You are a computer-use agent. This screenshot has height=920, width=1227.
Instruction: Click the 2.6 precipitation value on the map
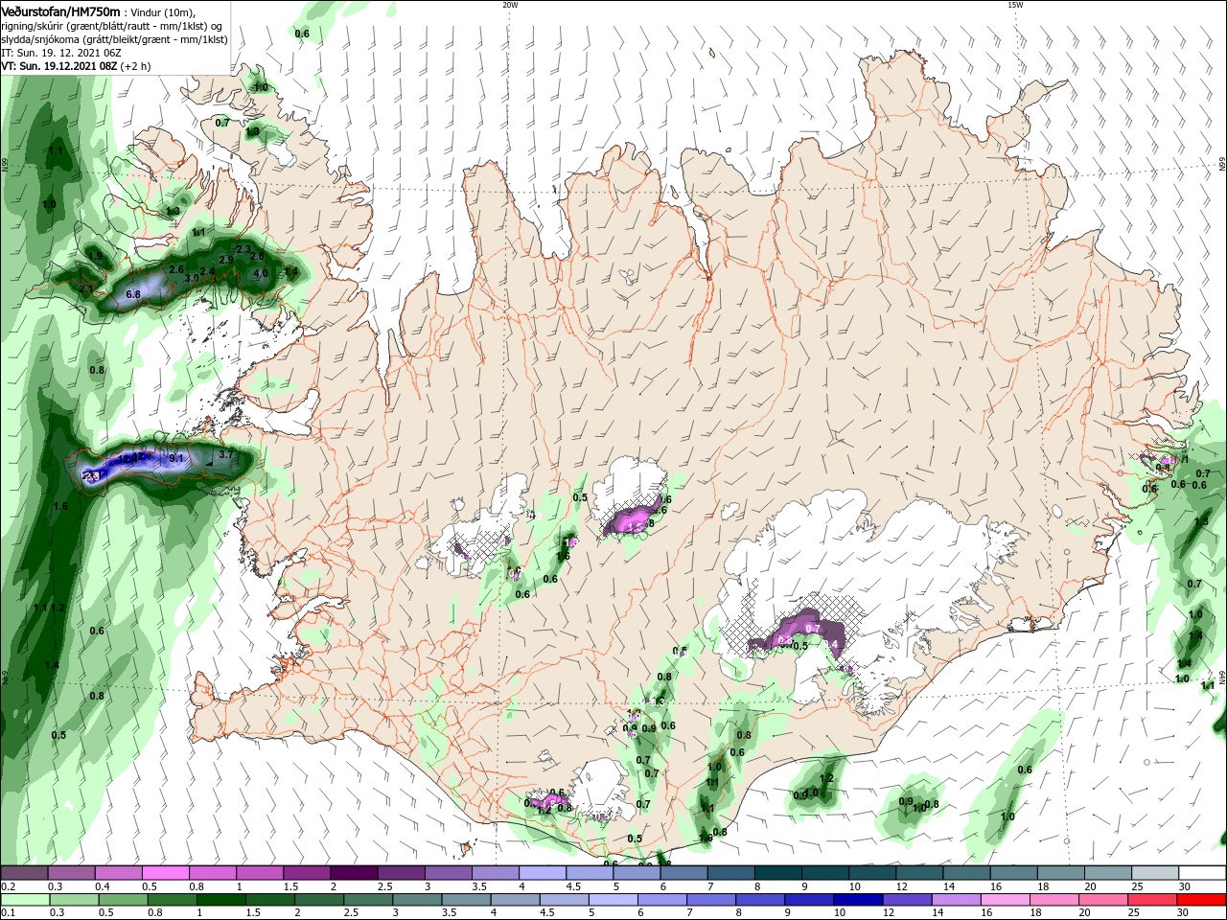point(176,270)
